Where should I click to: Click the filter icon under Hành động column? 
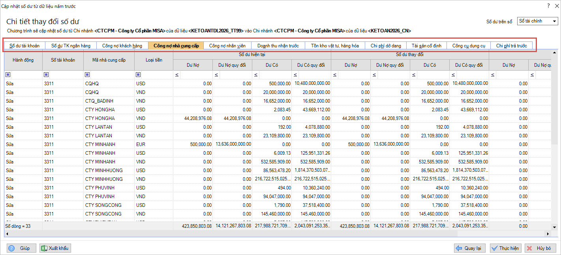8,75
